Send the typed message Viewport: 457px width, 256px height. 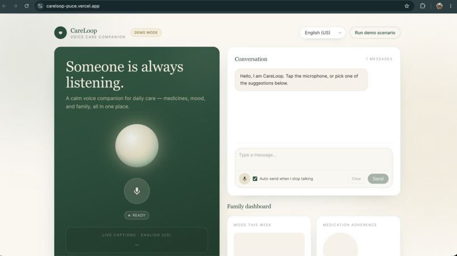(378, 179)
